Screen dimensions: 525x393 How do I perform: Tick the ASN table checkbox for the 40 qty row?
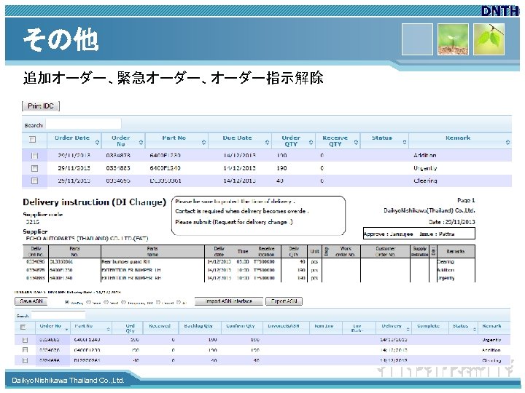pyautogui.click(x=25, y=360)
